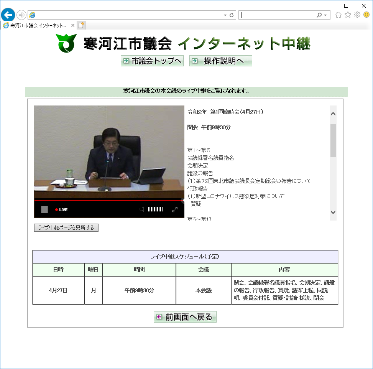
Task: Click the agenda panel scrollbar thumb
Action: point(333,140)
